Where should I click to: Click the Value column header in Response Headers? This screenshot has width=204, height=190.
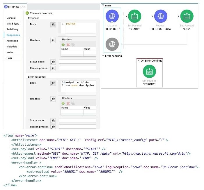point(90,49)
